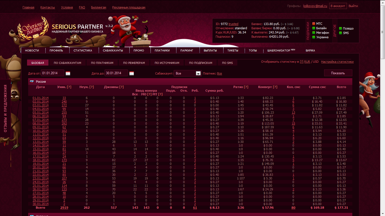Open the Отзывы и предложения side tab
Viewport: 385px width, 216px height.
pyautogui.click(x=5, y=108)
